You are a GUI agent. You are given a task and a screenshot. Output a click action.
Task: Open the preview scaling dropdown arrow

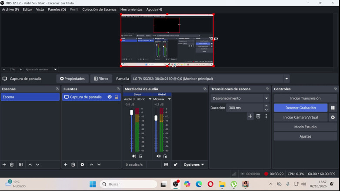coord(55,69)
